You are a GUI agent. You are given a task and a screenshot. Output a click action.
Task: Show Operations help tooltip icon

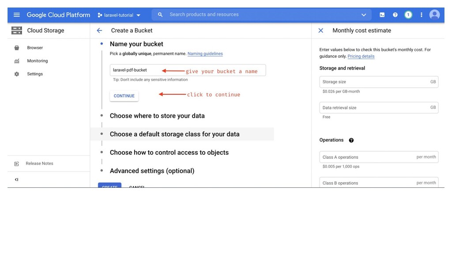pos(351,140)
